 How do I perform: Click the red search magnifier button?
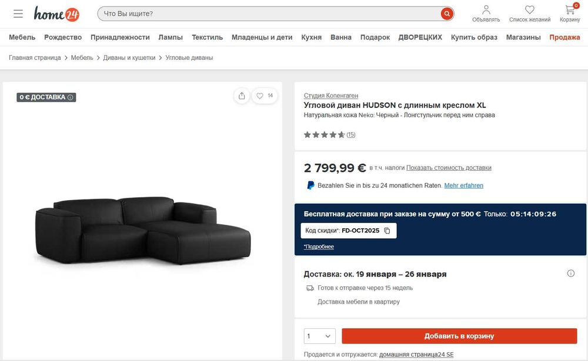[x=447, y=14]
